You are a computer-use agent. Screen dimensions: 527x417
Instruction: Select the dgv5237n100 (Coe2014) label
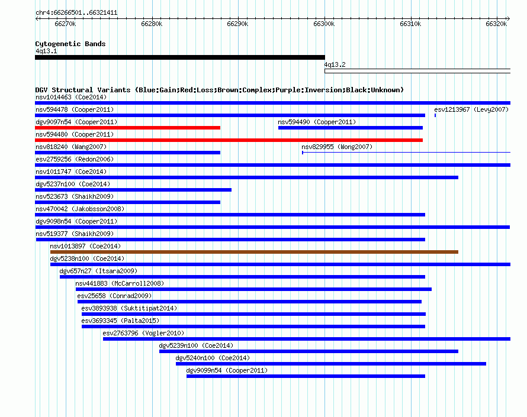(73, 185)
